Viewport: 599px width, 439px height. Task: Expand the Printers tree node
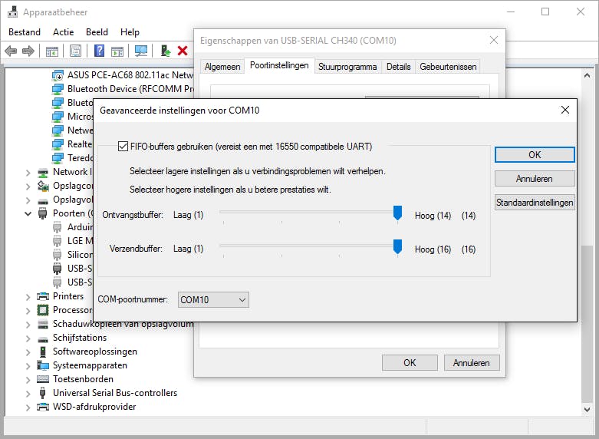tap(28, 297)
